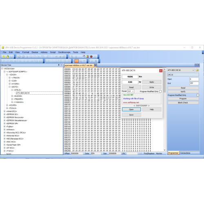Click the Blank Check button
This screenshot has height=204, width=204.
pyautogui.click(x=183, y=102)
